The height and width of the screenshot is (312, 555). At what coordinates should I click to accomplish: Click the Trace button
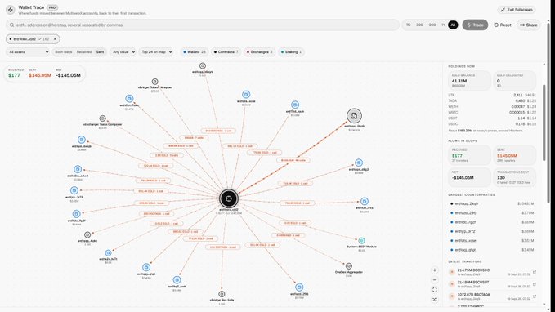tap(475, 25)
